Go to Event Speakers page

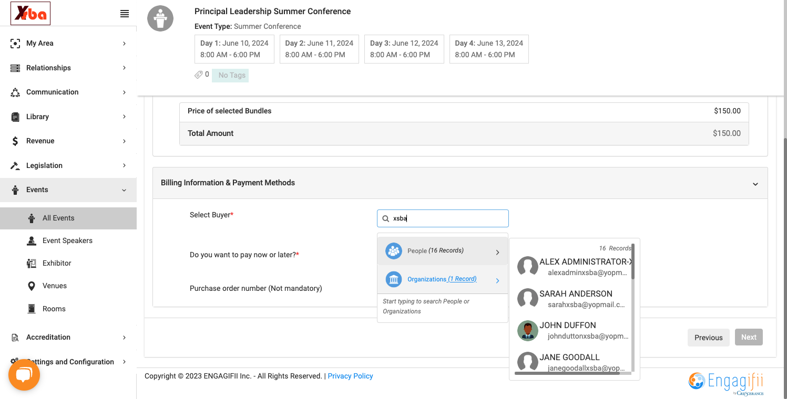coord(68,240)
